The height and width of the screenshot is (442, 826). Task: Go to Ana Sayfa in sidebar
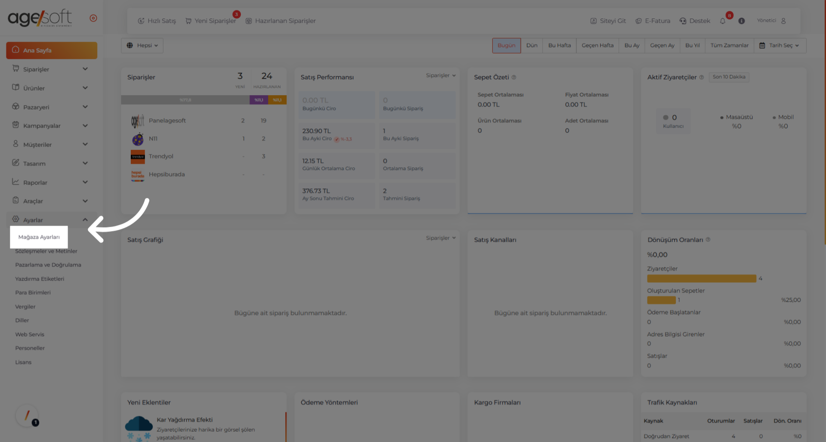pos(52,50)
